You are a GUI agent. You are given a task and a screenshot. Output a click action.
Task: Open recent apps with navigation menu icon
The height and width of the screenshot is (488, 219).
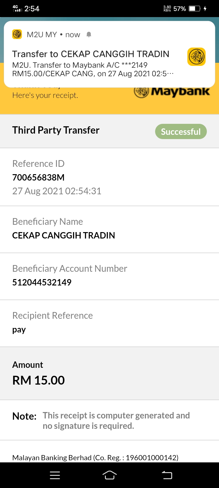click(55, 475)
